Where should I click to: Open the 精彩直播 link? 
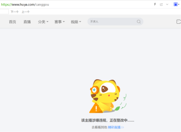pyautogui.click(x=116, y=127)
